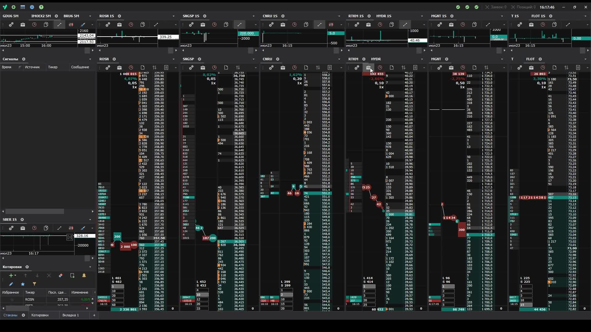Expand the CNRU order book panel dropdown arrow
The image size is (591, 332).
[339, 59]
